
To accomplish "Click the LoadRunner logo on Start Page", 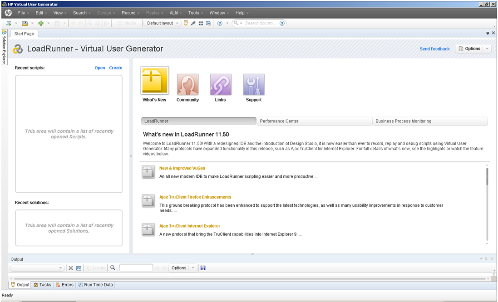I will tap(18, 49).
